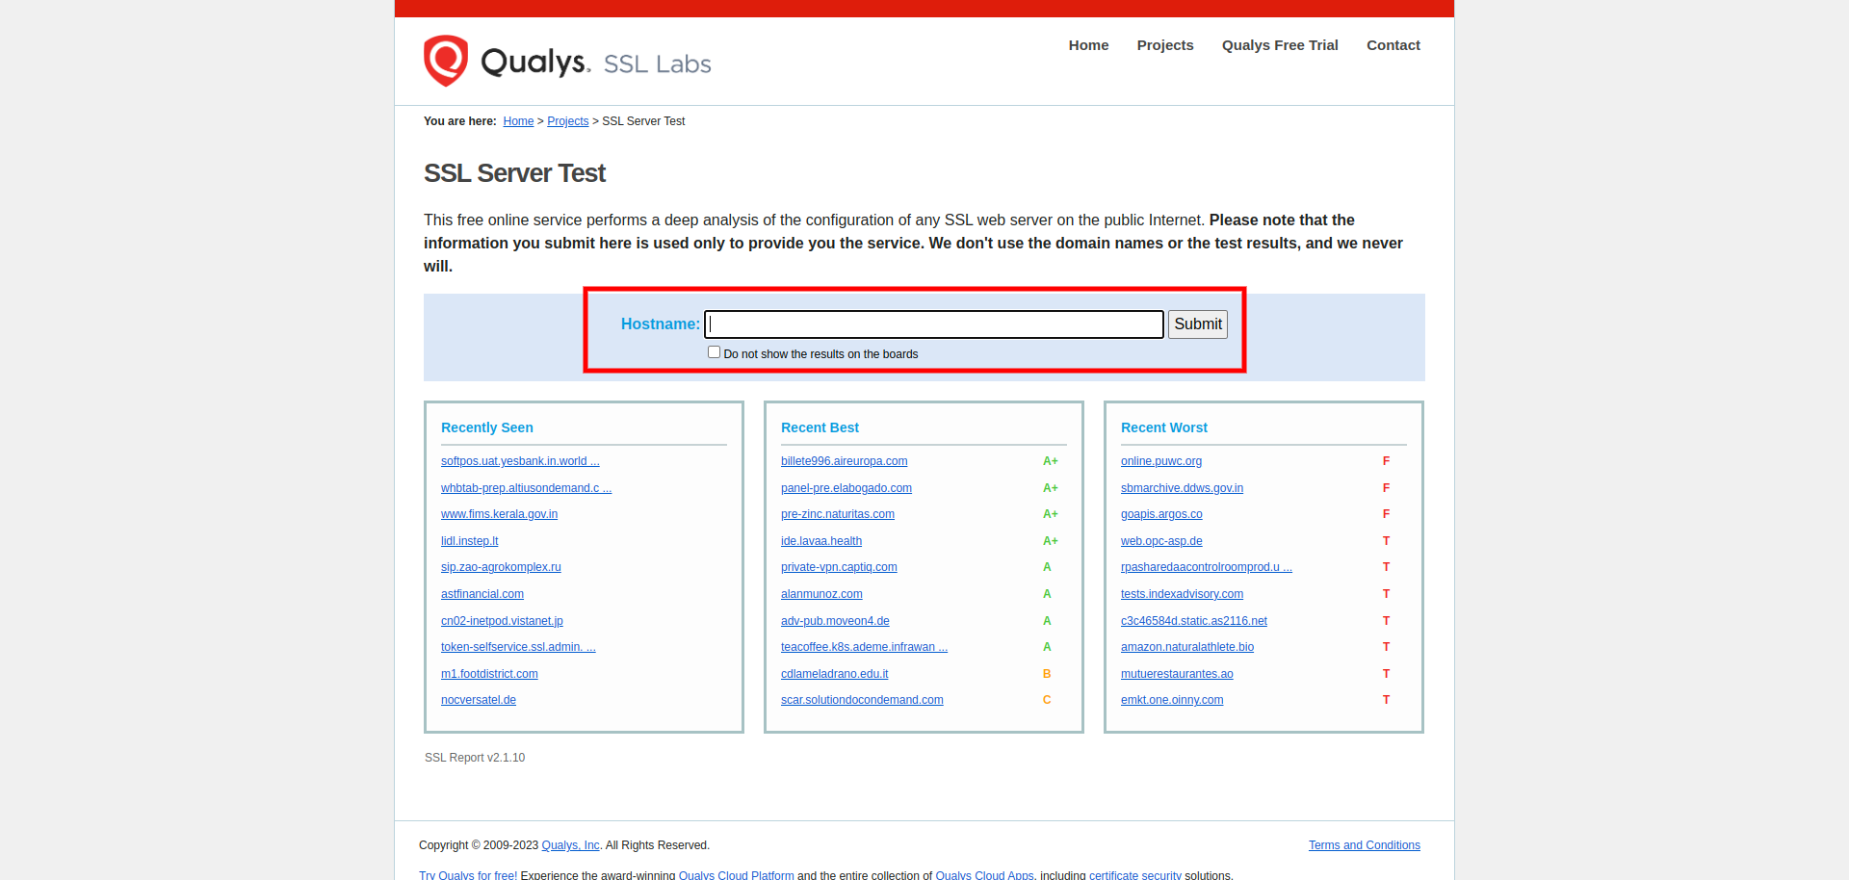Open pre-zinc.naturitas.com report
This screenshot has width=1849, height=880.
(838, 514)
